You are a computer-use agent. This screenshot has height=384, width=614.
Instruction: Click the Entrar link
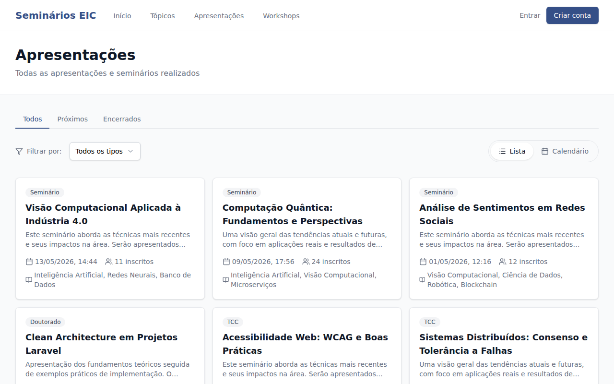[530, 15]
